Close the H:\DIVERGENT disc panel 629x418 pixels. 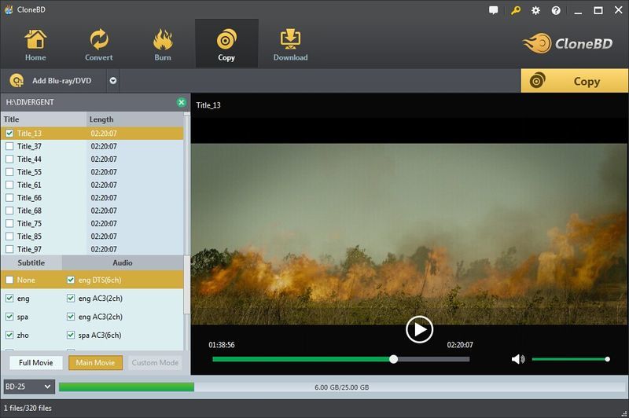182,102
